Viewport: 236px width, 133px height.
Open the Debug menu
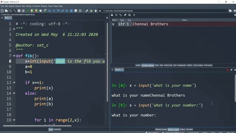[29, 6]
